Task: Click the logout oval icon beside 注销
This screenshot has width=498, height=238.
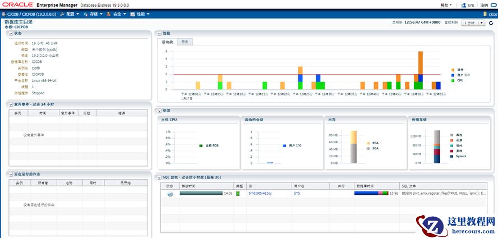Action: (x=494, y=5)
